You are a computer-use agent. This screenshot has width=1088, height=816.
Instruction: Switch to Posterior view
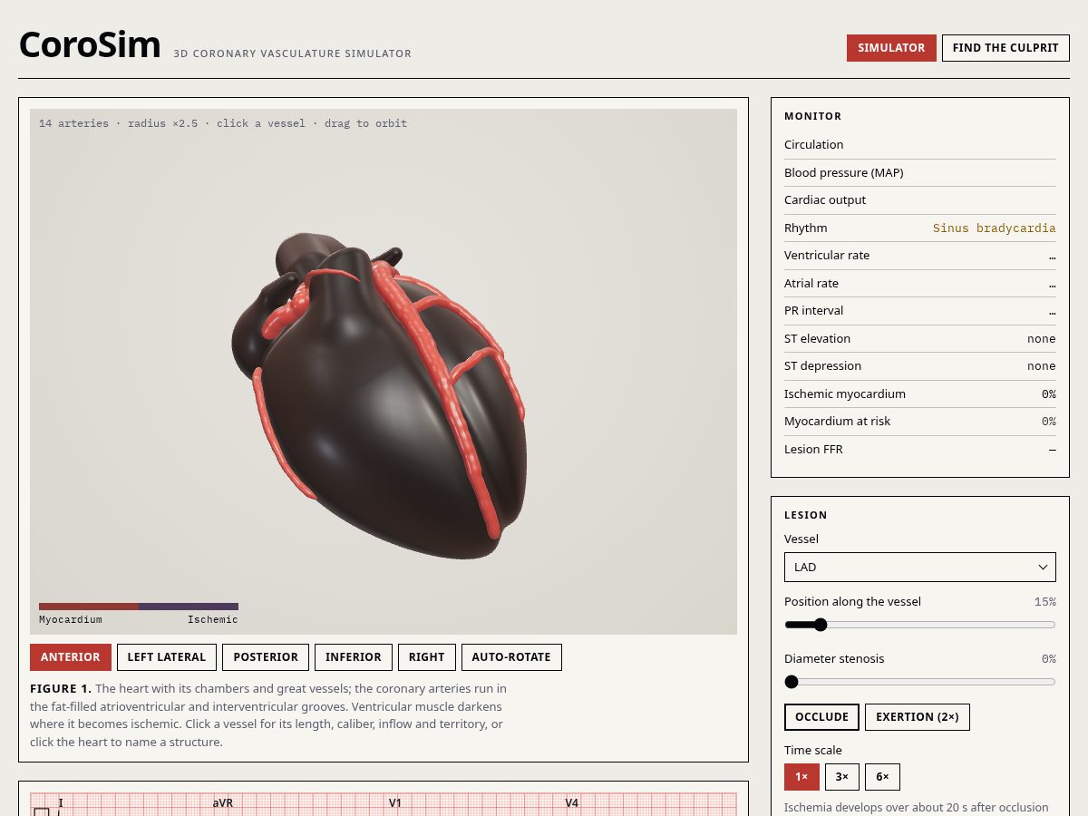tap(266, 657)
